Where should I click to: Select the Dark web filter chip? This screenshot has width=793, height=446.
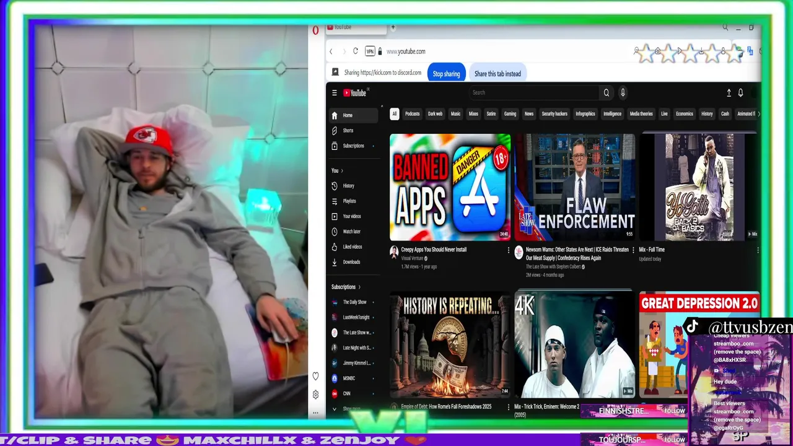click(435, 114)
